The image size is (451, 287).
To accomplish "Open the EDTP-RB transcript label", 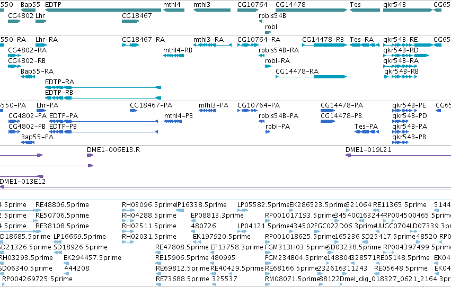I will coord(59,93).
